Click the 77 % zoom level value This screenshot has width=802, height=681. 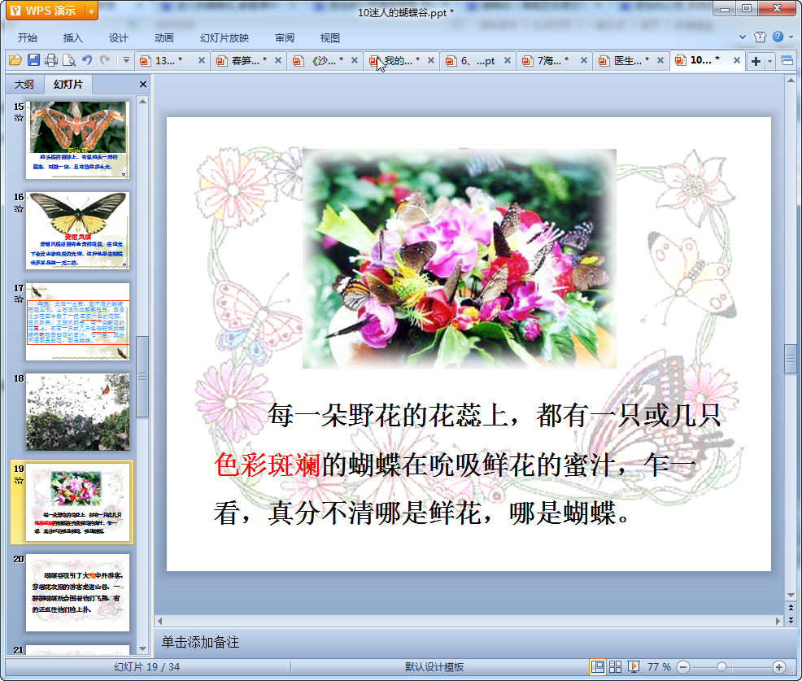pos(659,666)
